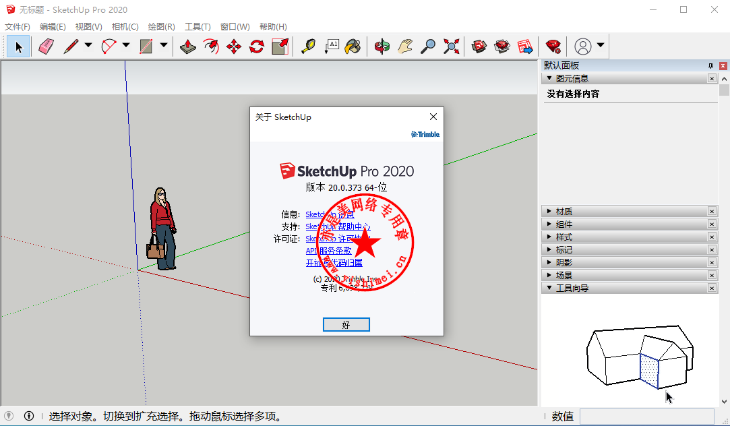Open the 编辑(E) menu
The image size is (730, 426).
coord(53,26)
